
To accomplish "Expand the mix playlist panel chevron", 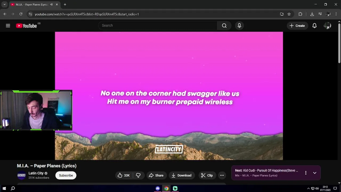I will 315,173.
